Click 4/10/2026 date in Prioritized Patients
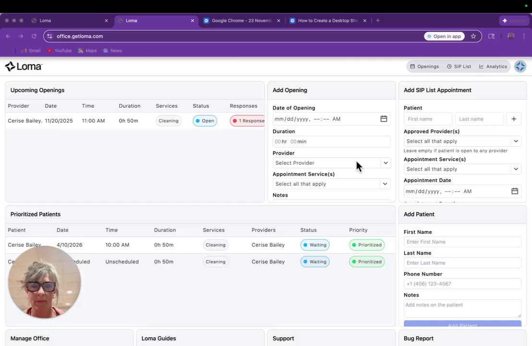532x346 pixels. coord(70,245)
